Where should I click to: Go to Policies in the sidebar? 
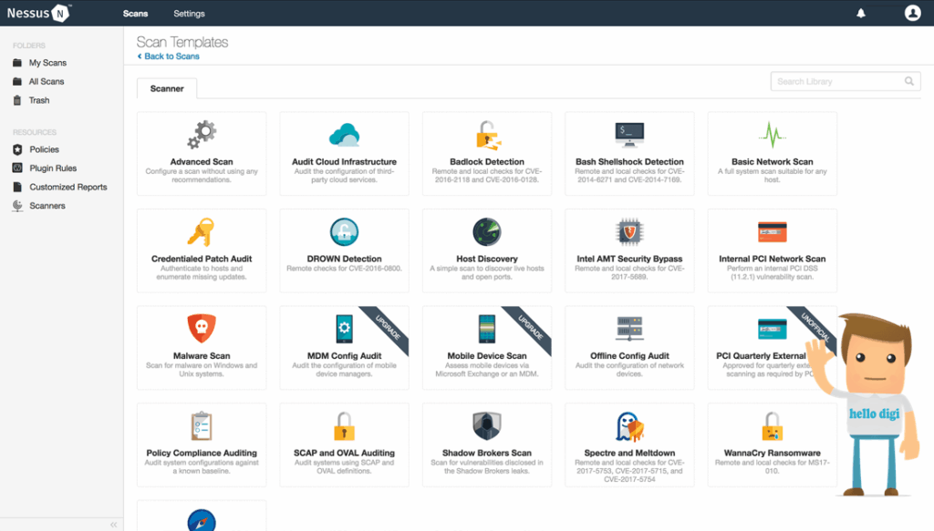(x=44, y=149)
